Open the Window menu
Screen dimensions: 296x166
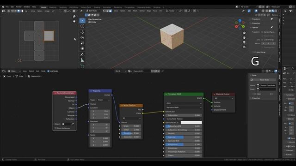point(27,7)
